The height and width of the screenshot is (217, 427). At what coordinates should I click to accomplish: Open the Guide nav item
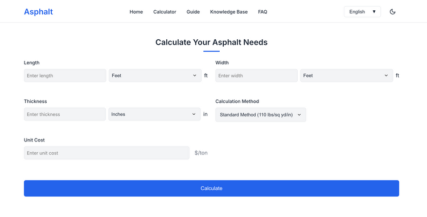(x=193, y=12)
